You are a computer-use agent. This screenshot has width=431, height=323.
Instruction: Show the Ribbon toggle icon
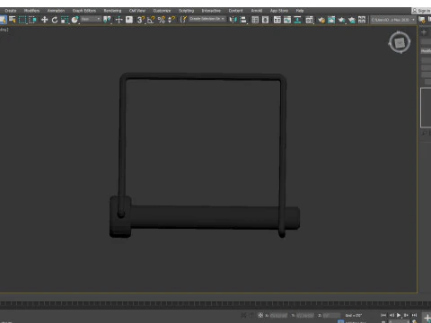point(277,20)
